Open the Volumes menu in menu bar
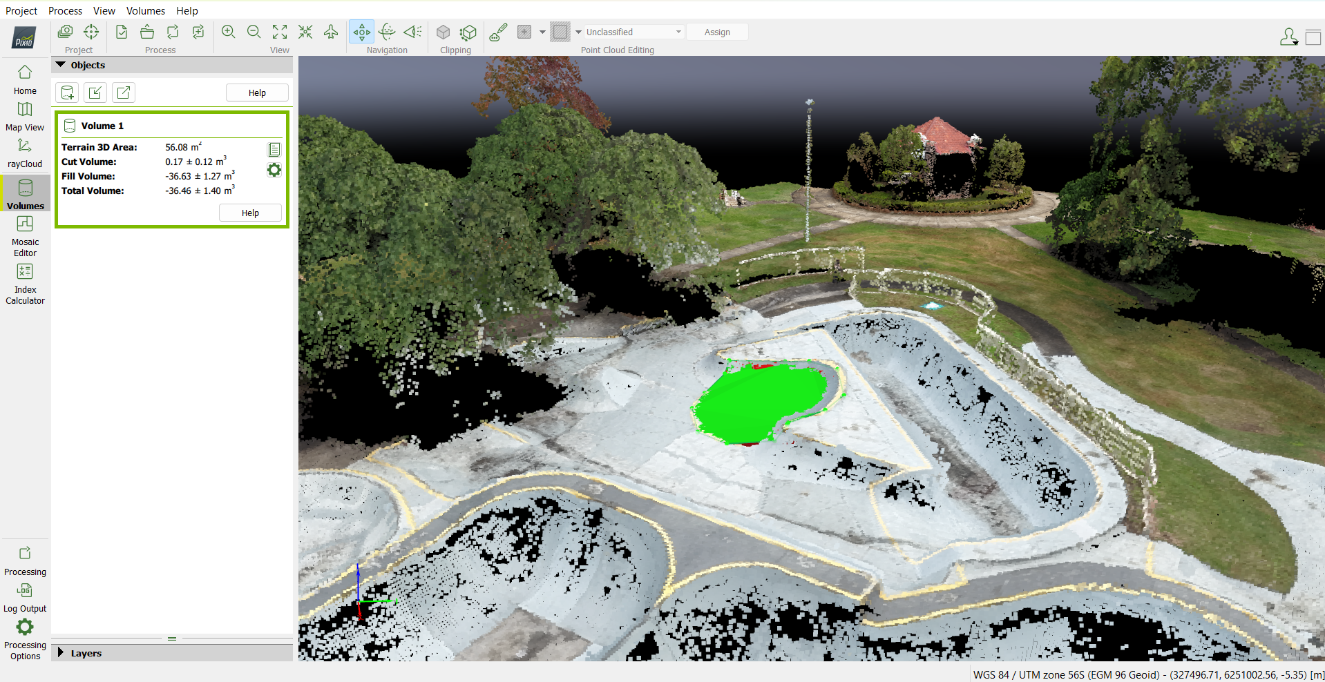Screen dimensions: 1325x682 tap(145, 10)
